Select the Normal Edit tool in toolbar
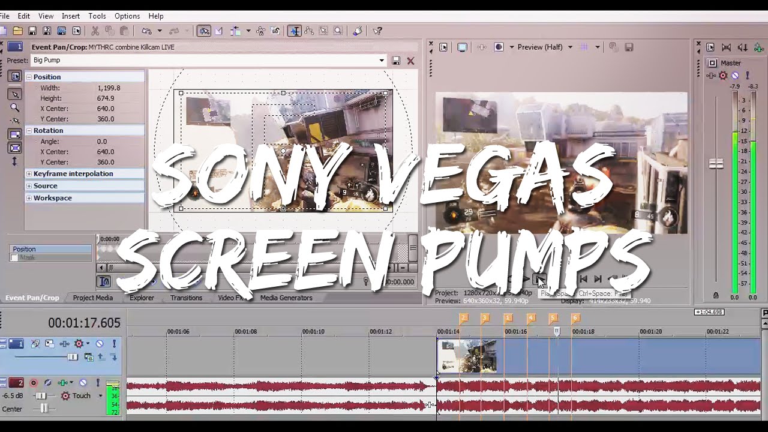Viewport: 768px width, 432px height. [x=294, y=31]
